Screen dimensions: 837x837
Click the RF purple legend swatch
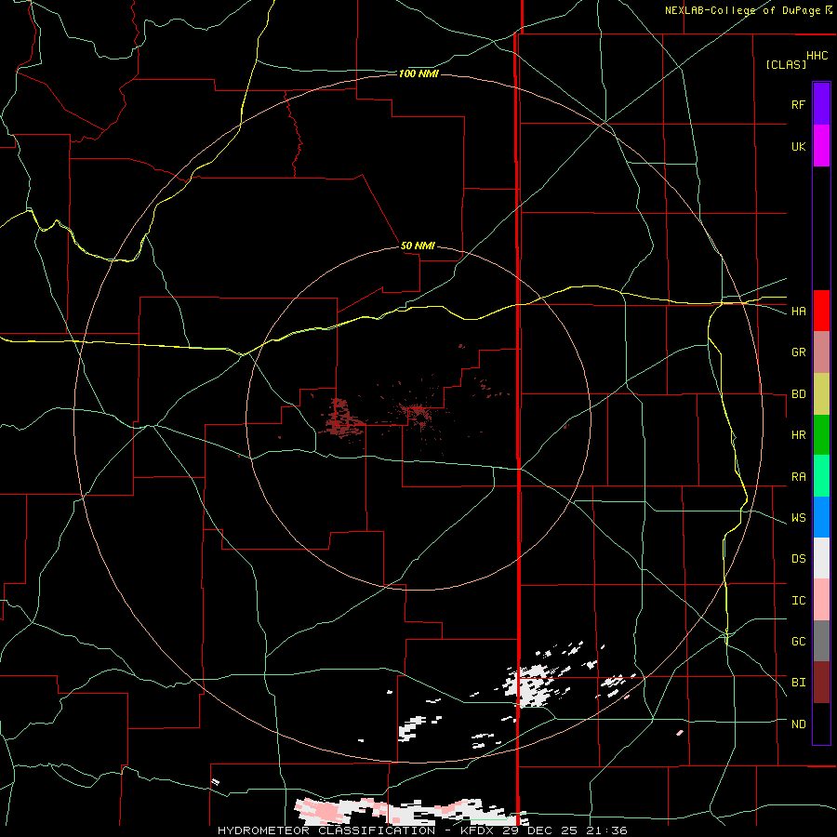pyautogui.click(x=821, y=104)
